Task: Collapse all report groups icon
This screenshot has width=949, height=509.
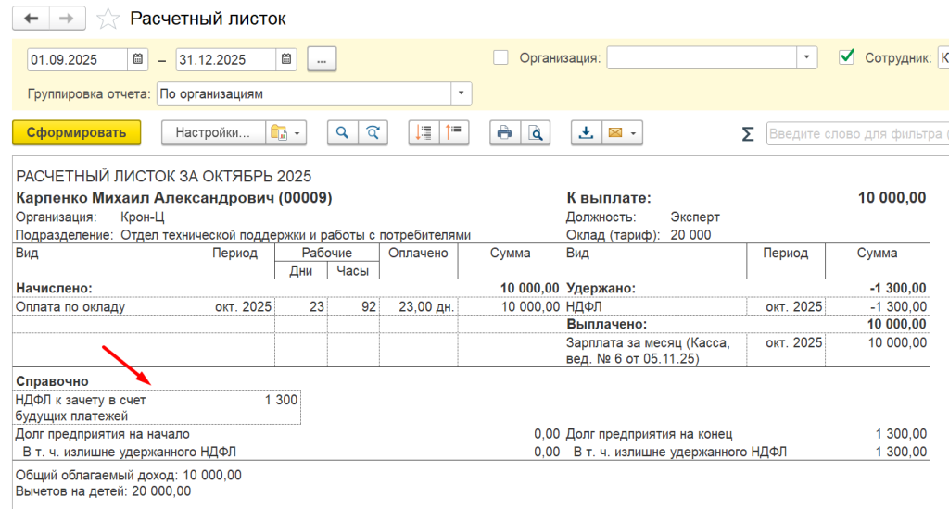Action: (454, 133)
